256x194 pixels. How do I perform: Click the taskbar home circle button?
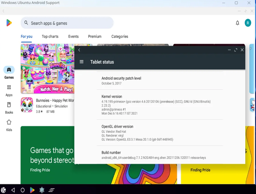tap(22, 190)
